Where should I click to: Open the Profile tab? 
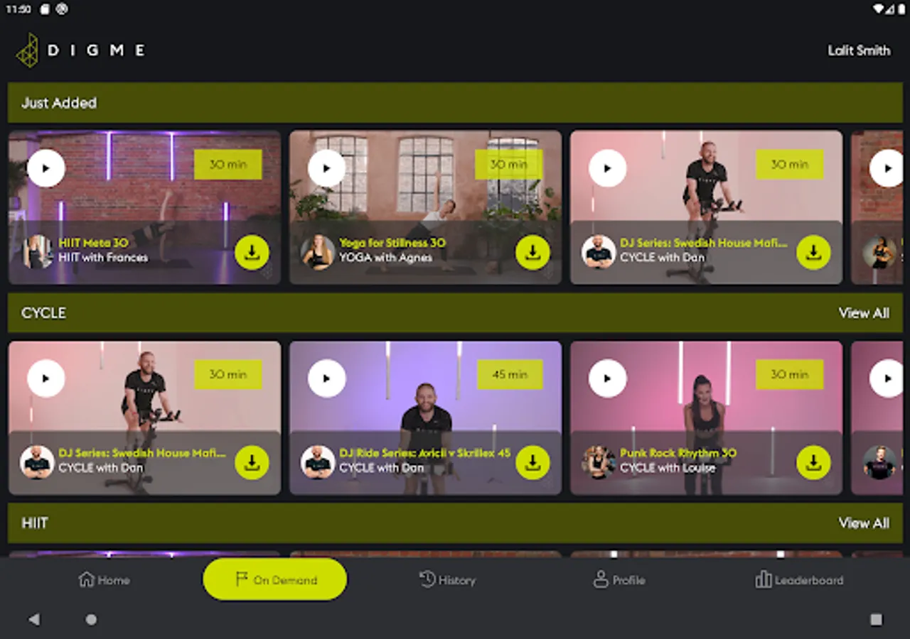click(619, 580)
